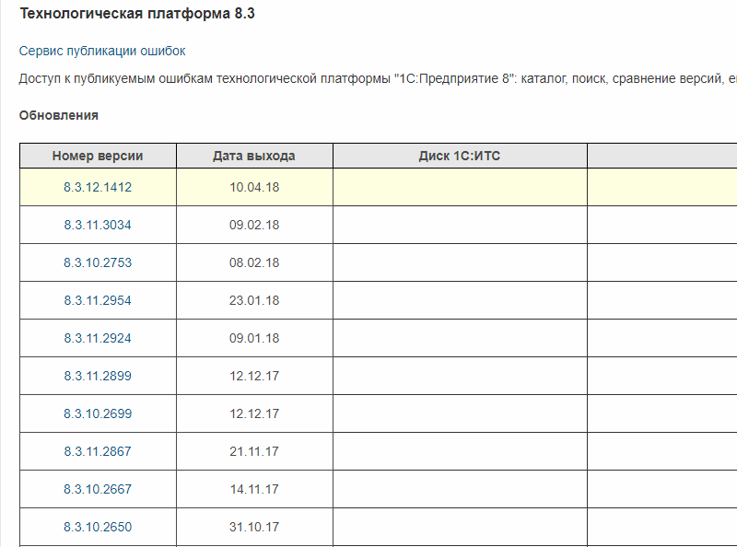737x547 pixels.
Task: Open version 8.3.11.2954 link
Action: tap(98, 300)
